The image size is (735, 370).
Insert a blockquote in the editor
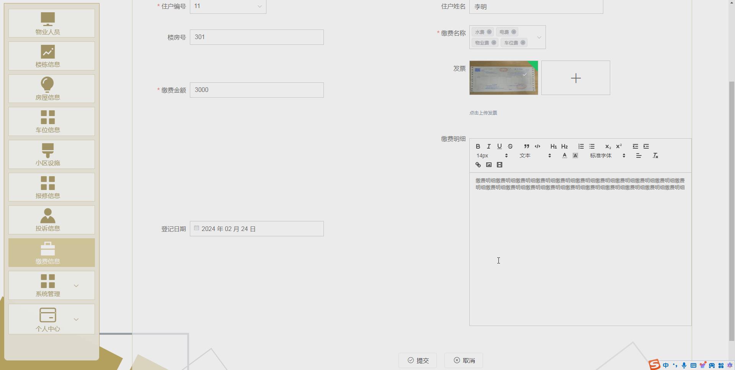[x=527, y=146]
